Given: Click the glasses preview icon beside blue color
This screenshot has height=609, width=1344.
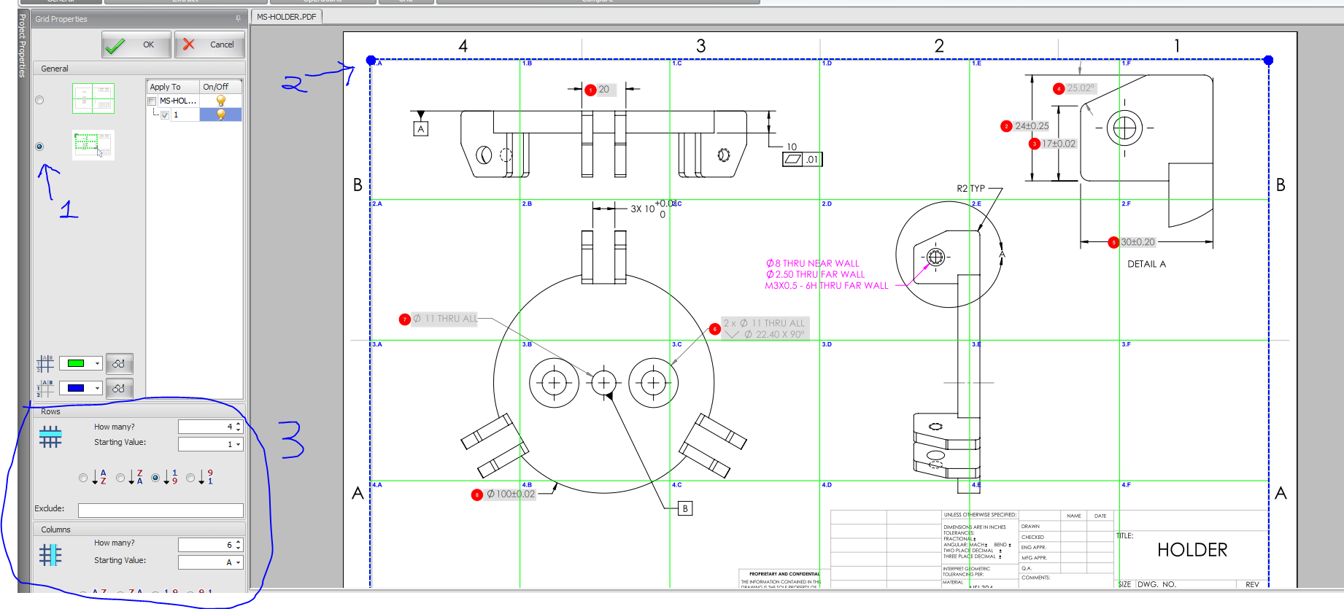Looking at the screenshot, I should coord(119,388).
